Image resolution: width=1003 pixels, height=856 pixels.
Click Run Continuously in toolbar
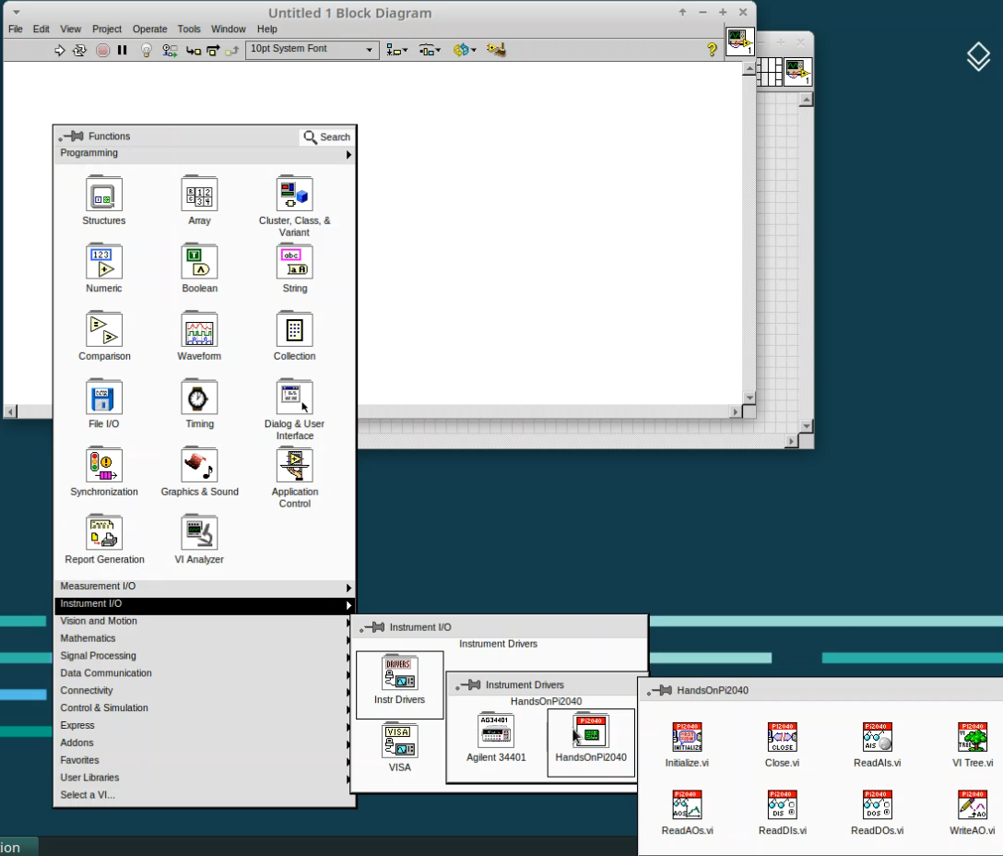click(79, 50)
